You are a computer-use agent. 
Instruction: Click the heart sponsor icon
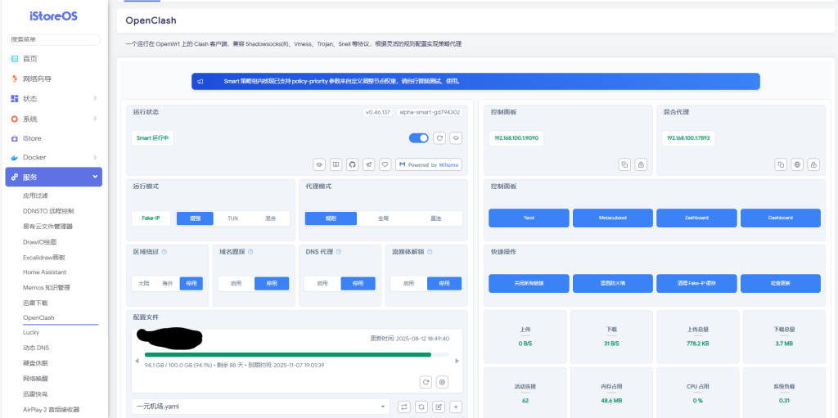point(385,164)
